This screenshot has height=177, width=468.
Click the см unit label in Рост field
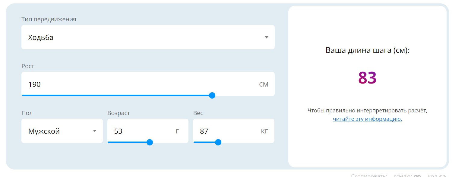click(264, 84)
